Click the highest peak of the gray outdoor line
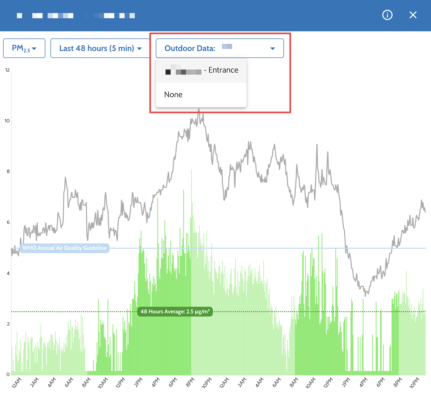 [199, 110]
